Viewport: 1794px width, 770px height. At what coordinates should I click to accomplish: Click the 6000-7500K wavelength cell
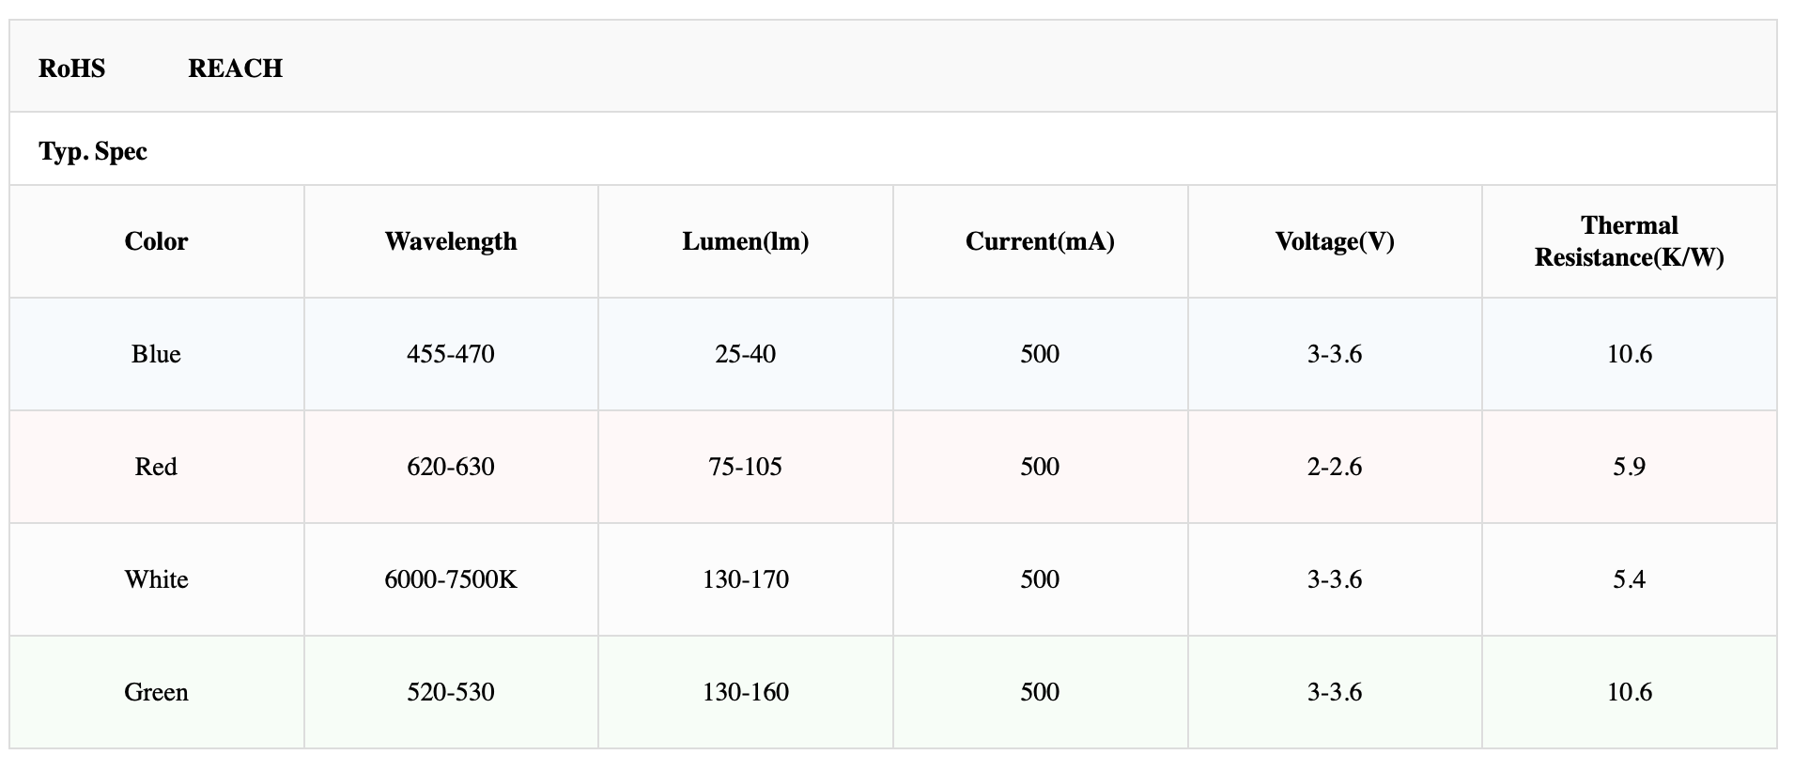[451, 579]
